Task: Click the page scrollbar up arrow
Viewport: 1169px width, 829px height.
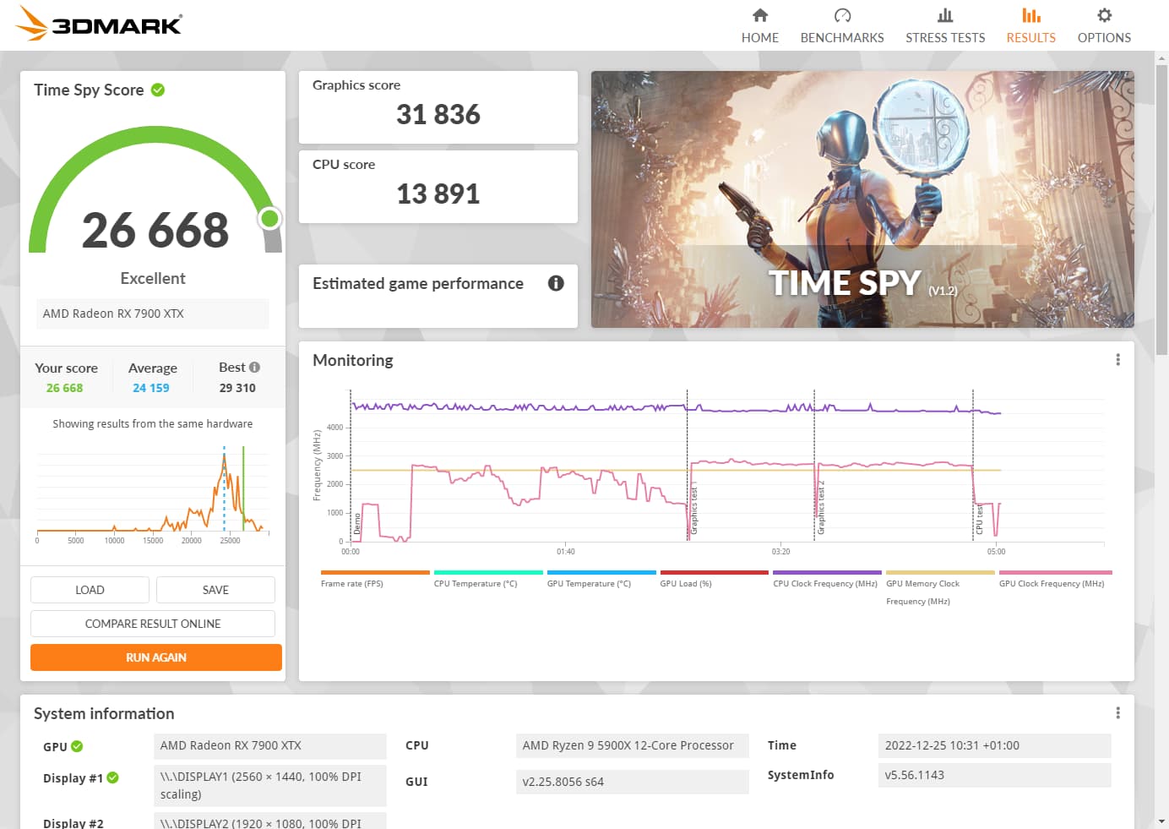Action: 1161,58
